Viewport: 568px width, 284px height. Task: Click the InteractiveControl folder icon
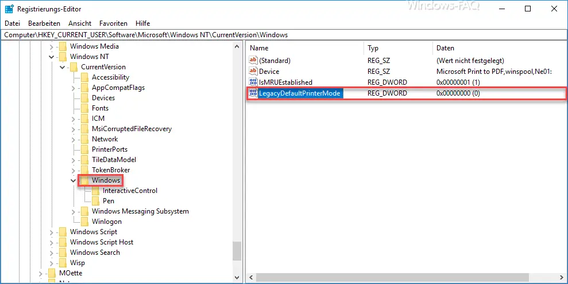(x=95, y=191)
